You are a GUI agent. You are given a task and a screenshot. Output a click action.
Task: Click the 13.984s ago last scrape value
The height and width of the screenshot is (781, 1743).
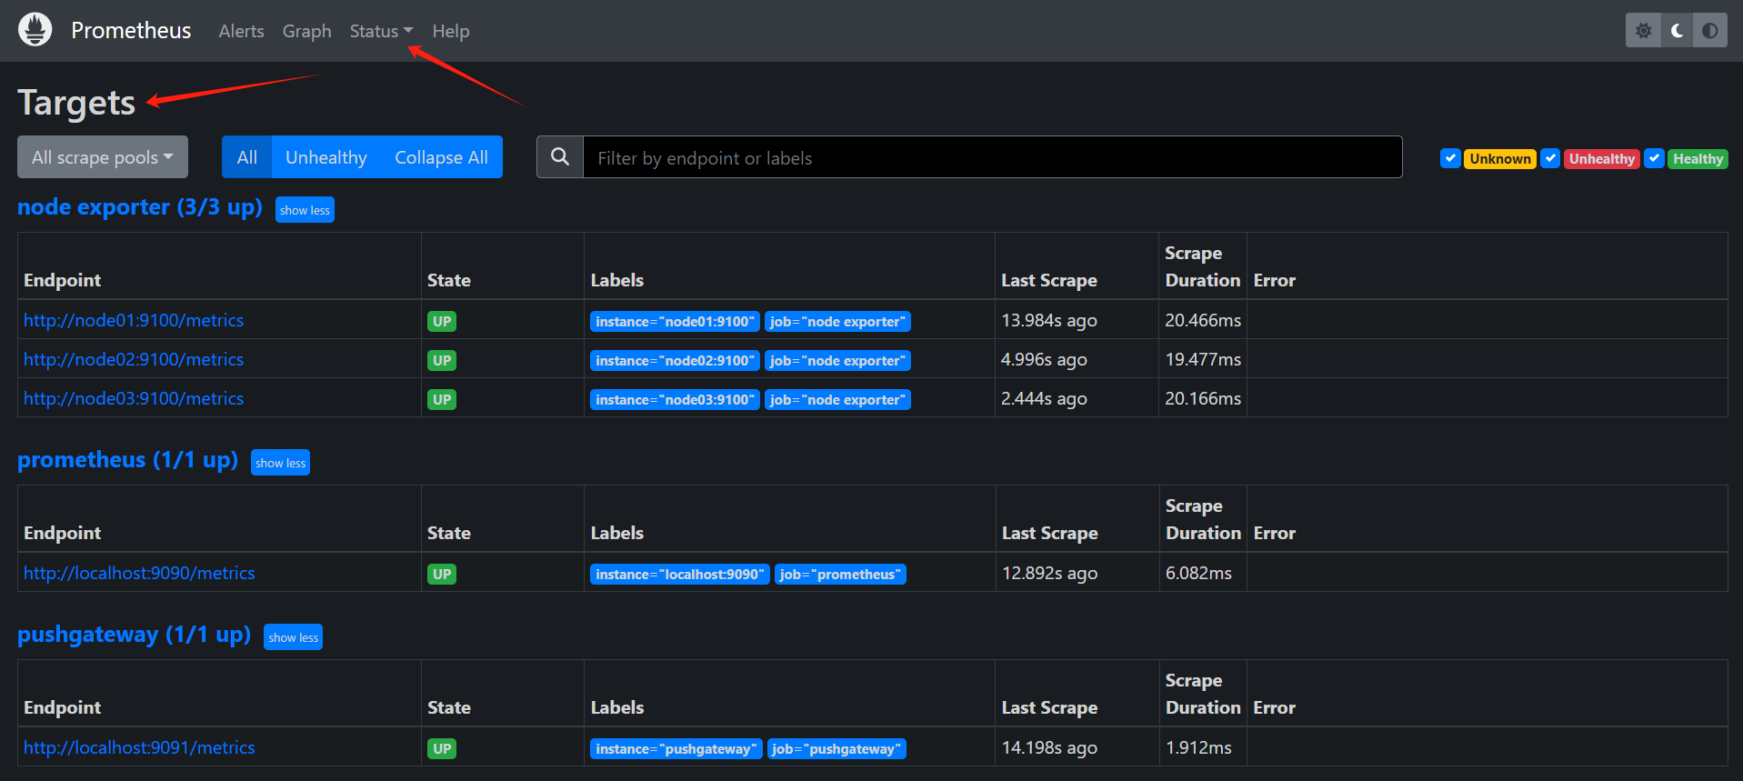pos(1048,320)
